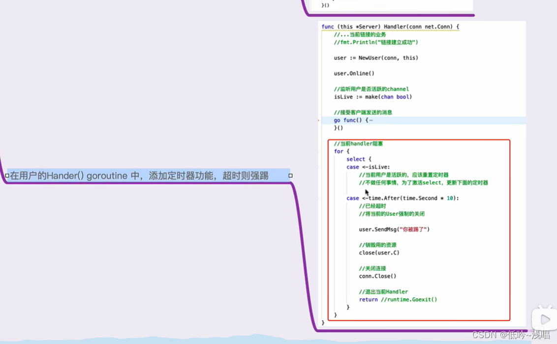Click the conn.Close() statement
This screenshot has width=557, height=344.
point(377,276)
